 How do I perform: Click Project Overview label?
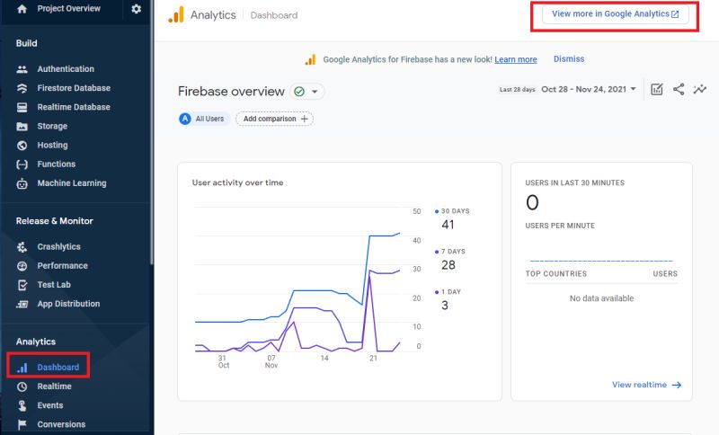click(69, 9)
